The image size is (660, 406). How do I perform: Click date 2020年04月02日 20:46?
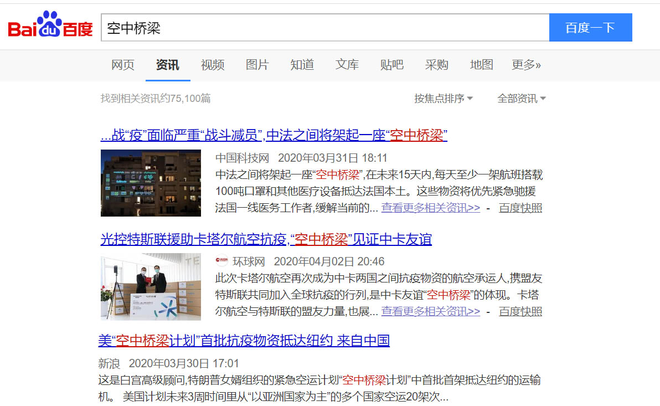tap(329, 261)
